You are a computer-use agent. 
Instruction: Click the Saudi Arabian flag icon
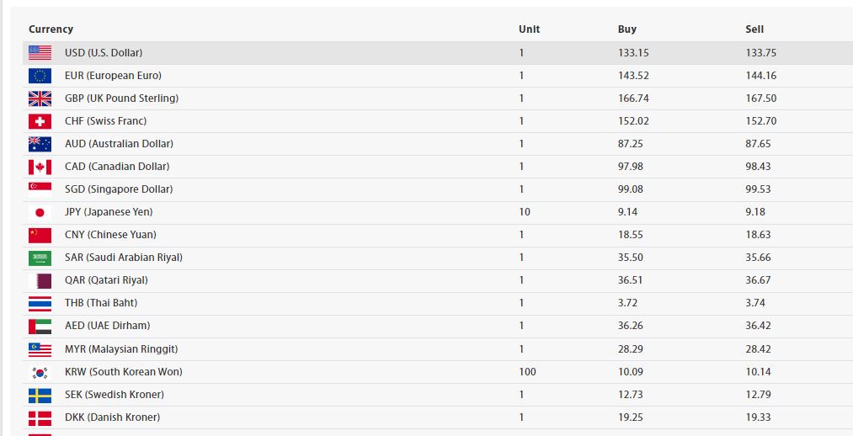tap(40, 258)
